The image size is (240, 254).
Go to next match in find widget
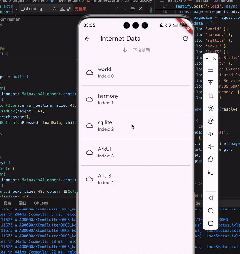pos(125,9)
